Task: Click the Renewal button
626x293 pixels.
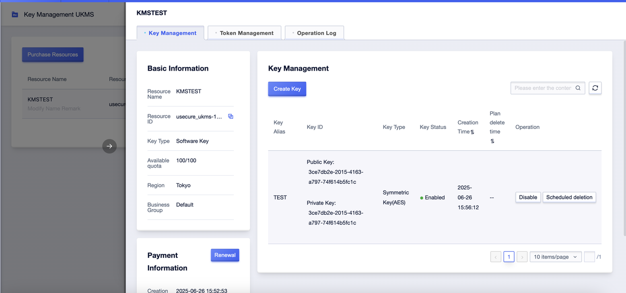Action: coord(225,255)
